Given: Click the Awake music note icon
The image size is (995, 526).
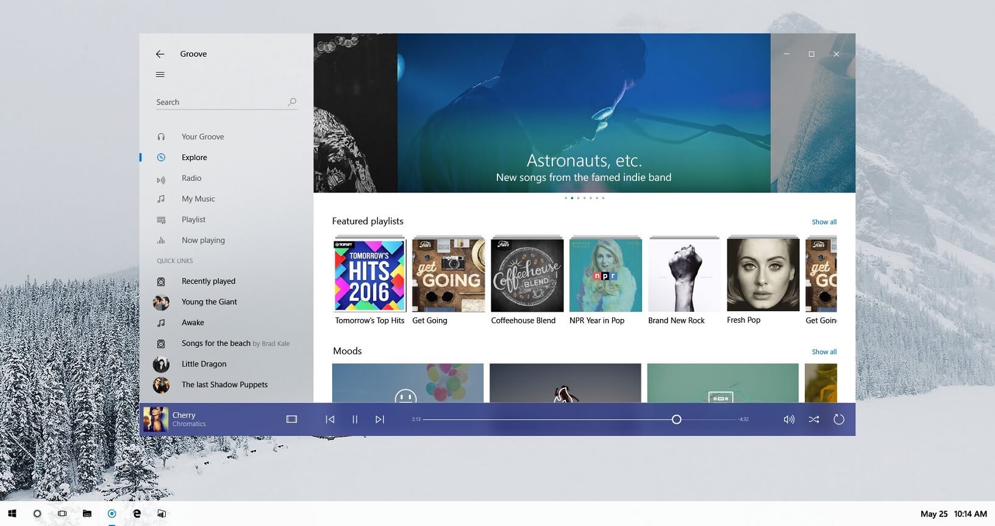Looking at the screenshot, I should (x=161, y=323).
